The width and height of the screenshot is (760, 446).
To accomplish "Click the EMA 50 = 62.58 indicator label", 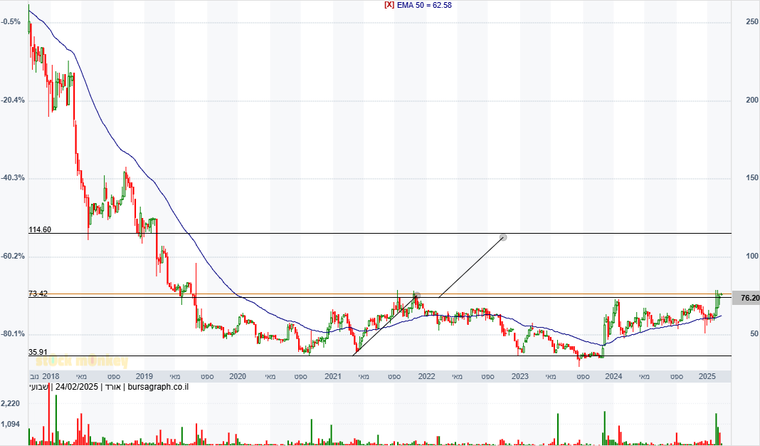I will pyautogui.click(x=424, y=5).
